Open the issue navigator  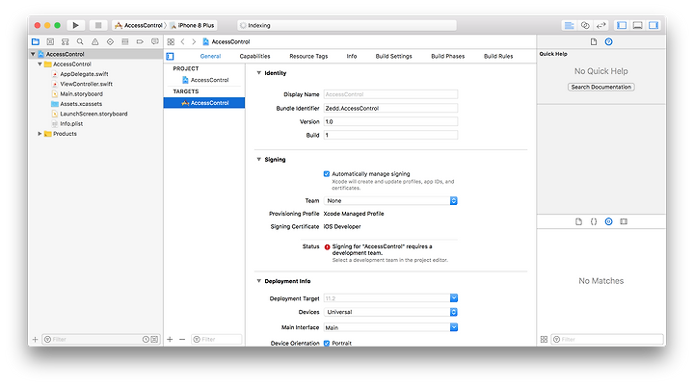[95, 41]
